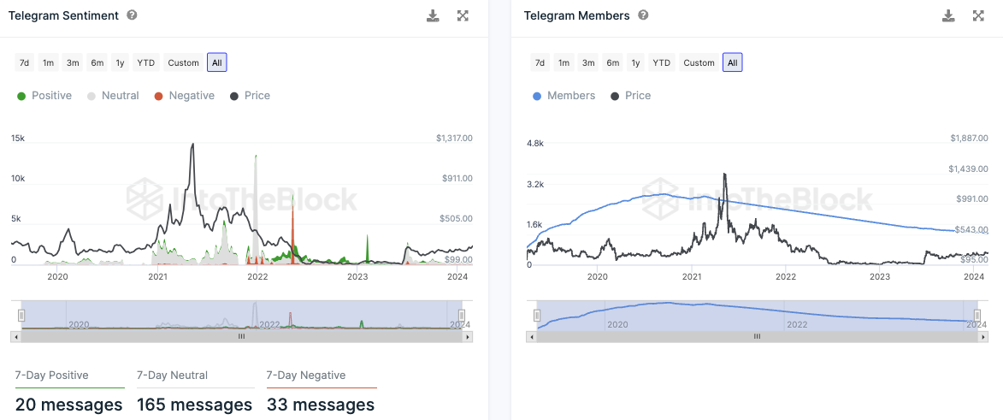The width and height of the screenshot is (1003, 420).
Task: Click left scroll arrow under Sentiment navigator
Action: pos(16,337)
